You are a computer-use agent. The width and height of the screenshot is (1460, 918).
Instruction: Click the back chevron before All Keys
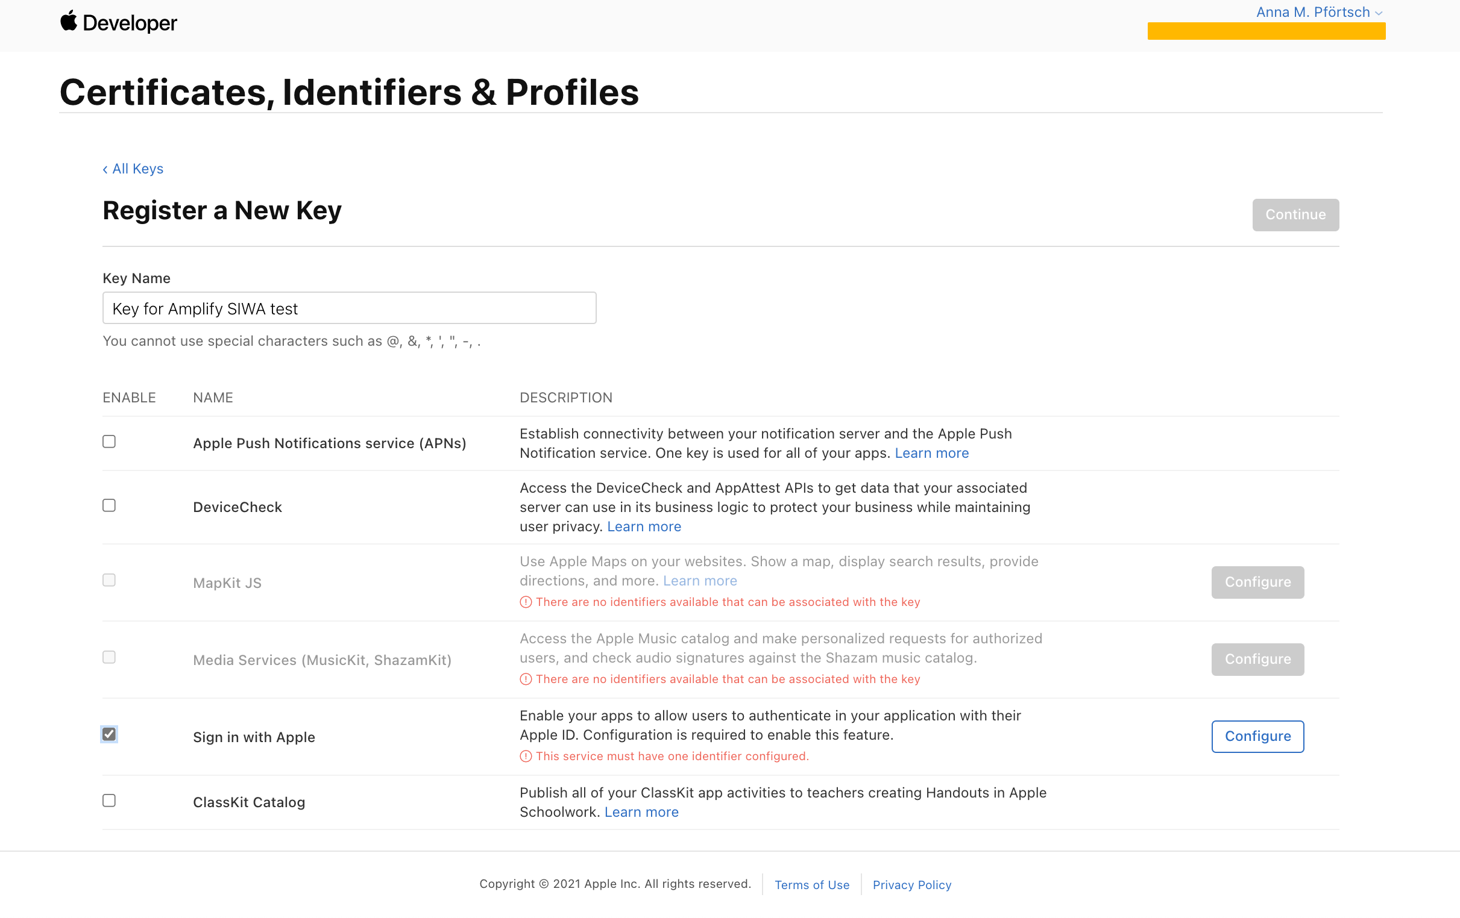[105, 169]
